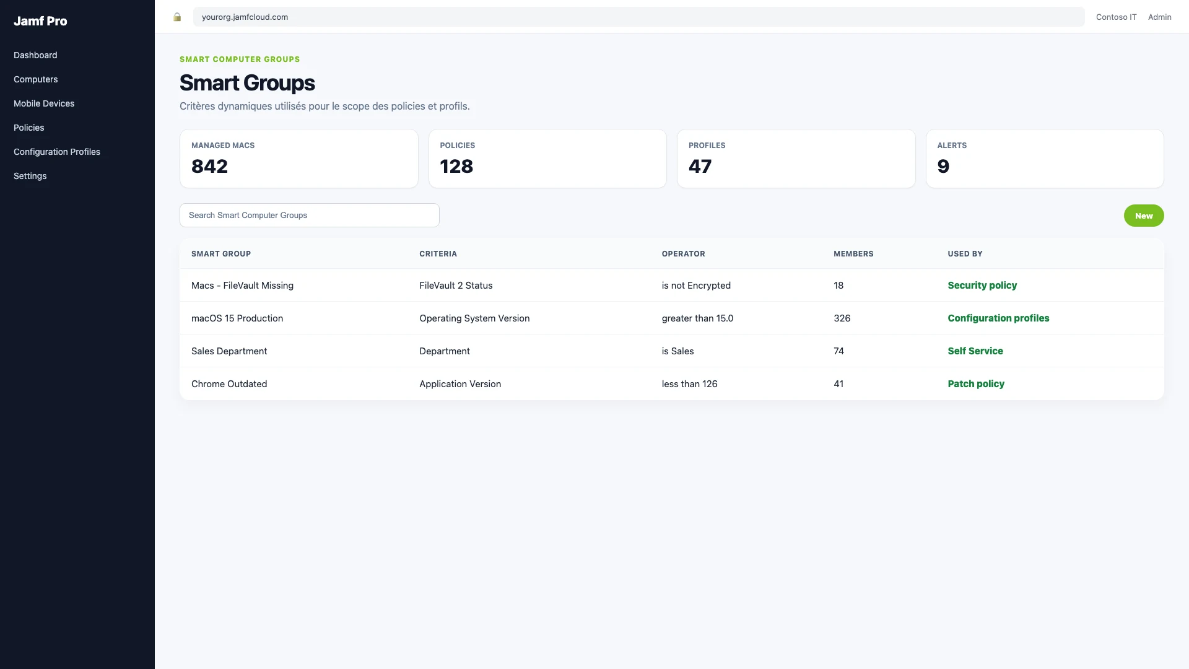Click the Jamf Pro logo text

(x=40, y=21)
